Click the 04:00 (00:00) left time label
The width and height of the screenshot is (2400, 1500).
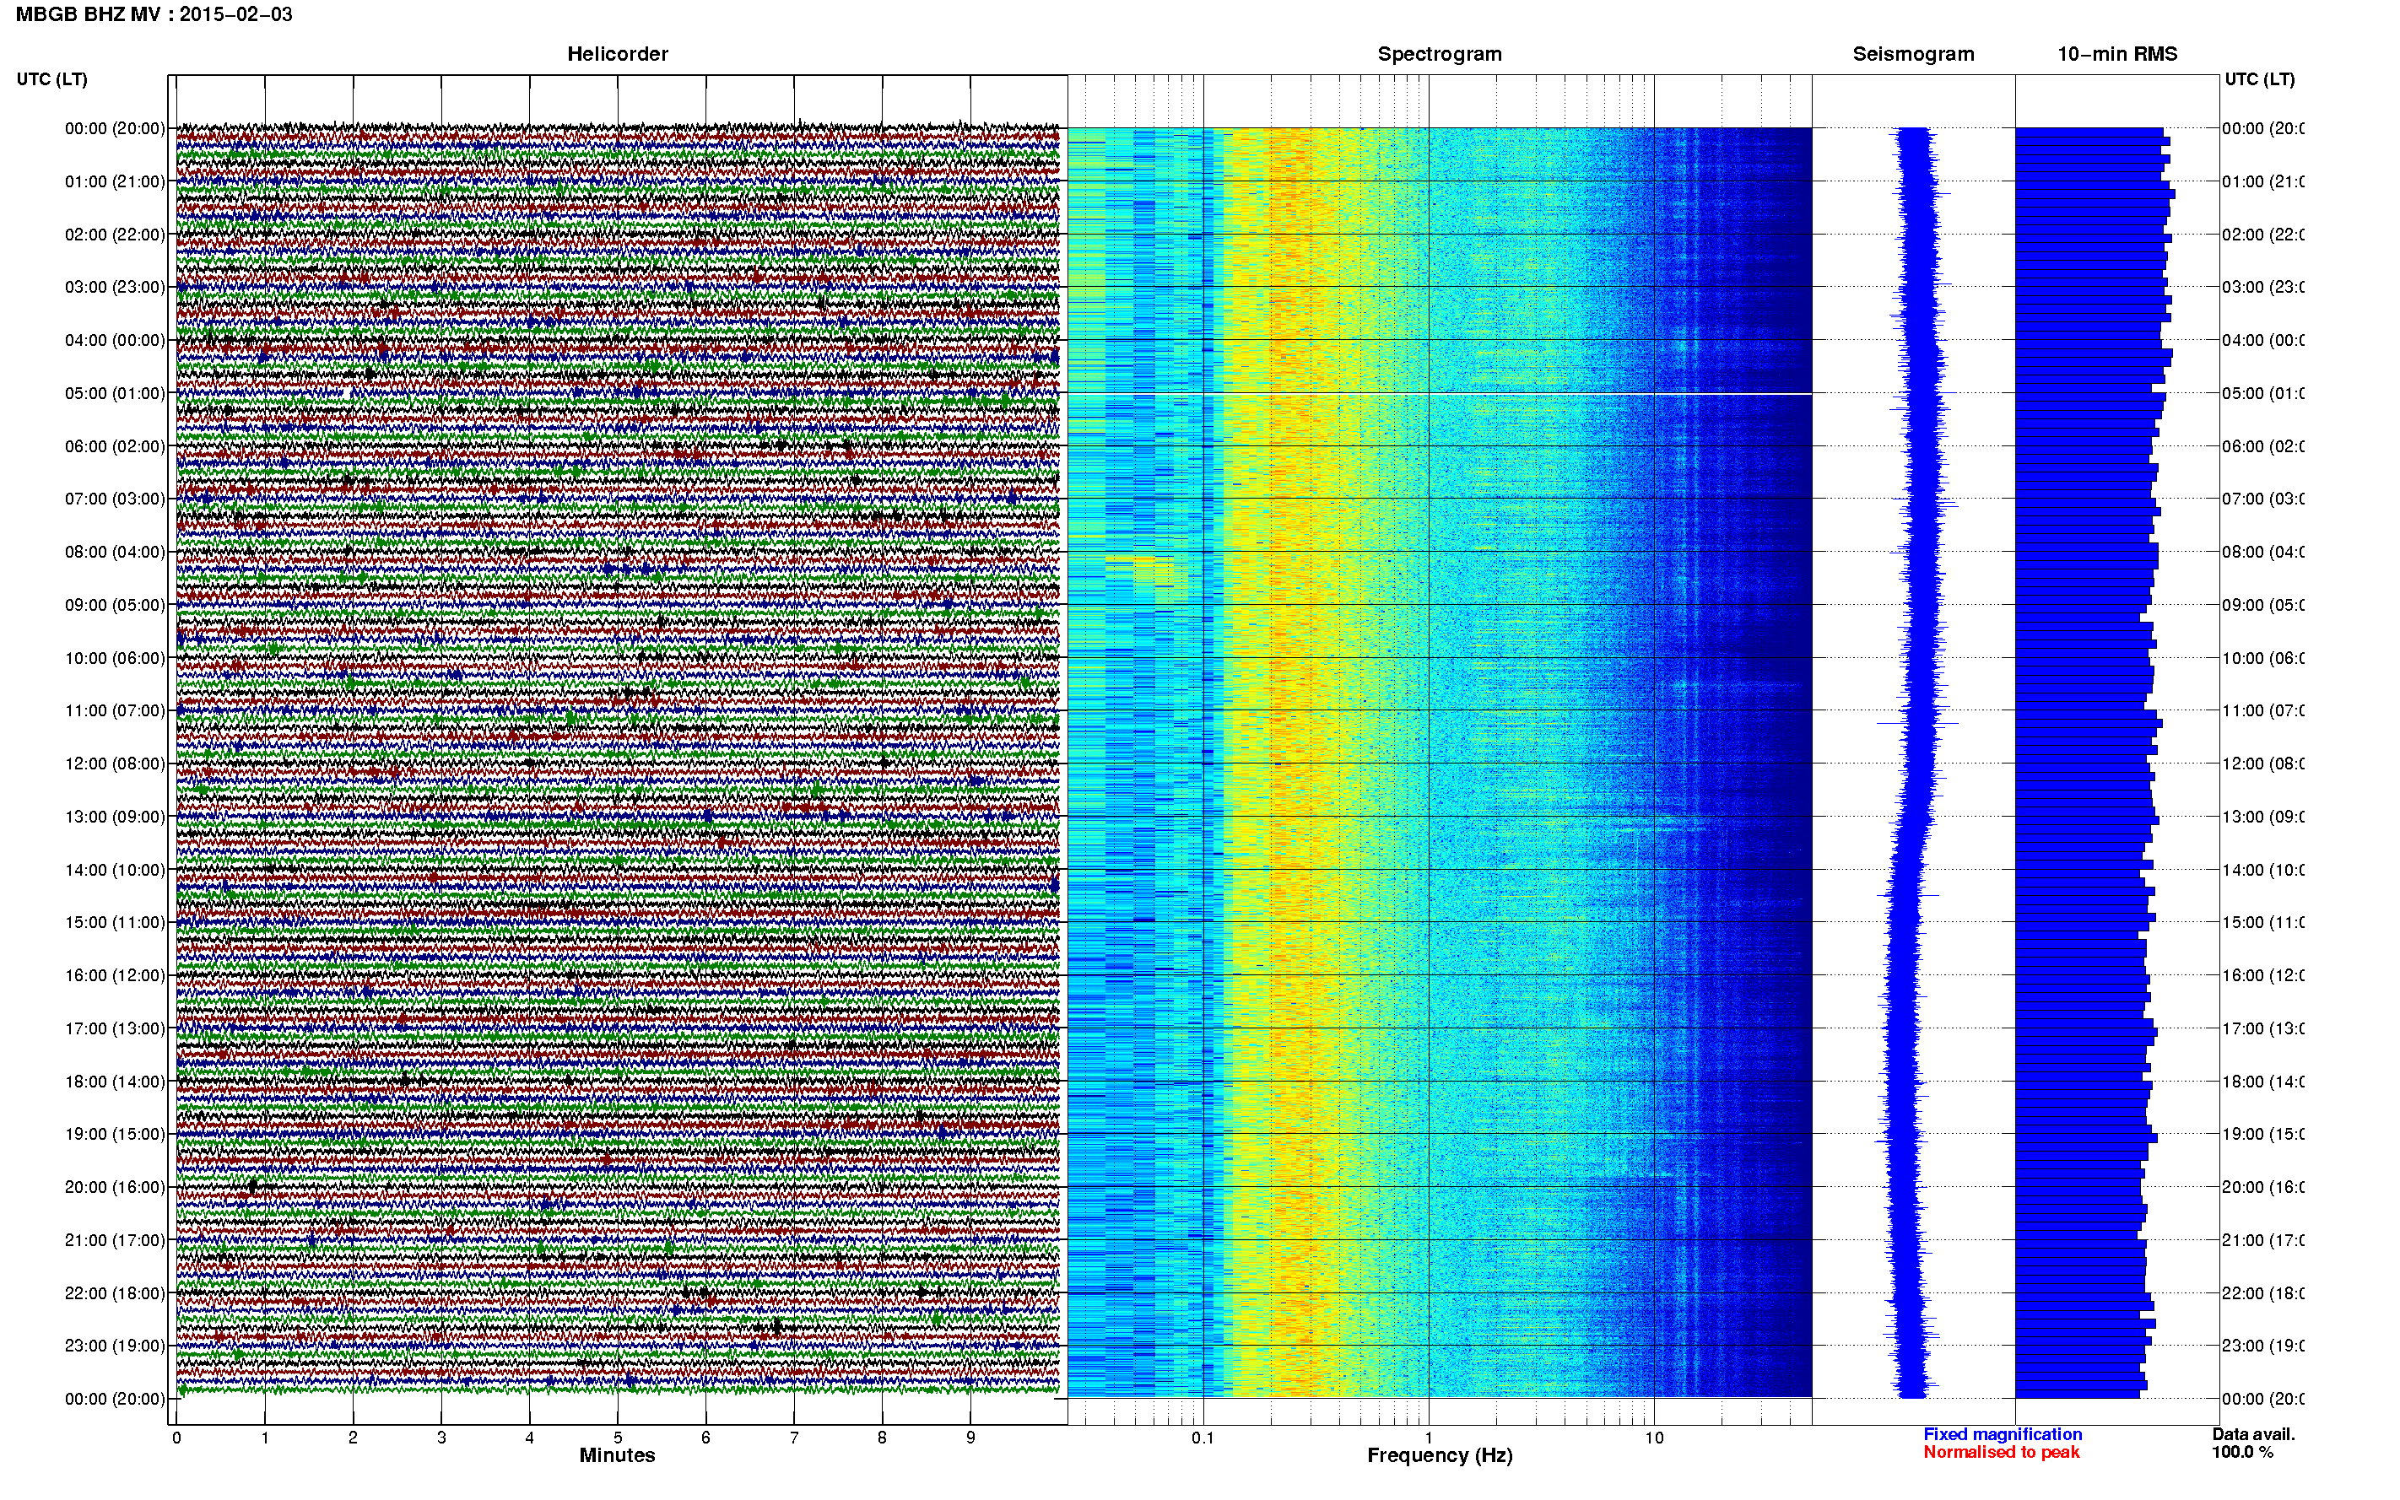pyautogui.click(x=115, y=340)
